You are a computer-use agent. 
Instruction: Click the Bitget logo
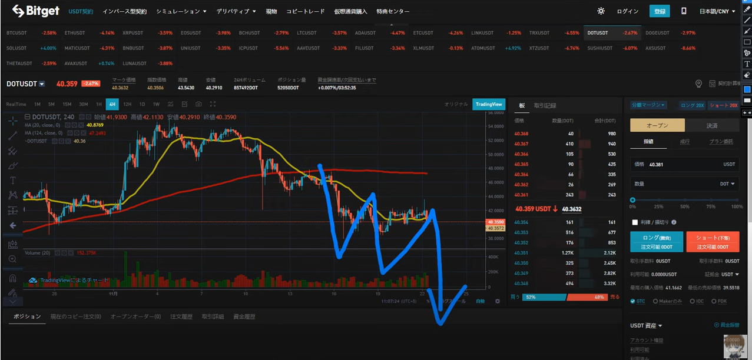(37, 11)
